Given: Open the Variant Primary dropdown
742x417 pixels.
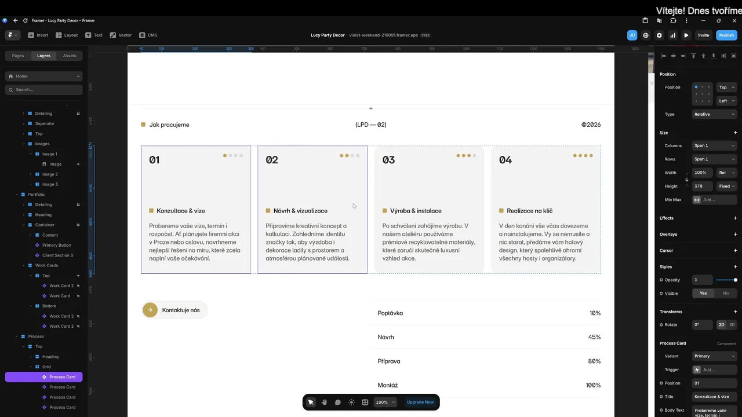Looking at the screenshot, I should (x=715, y=356).
